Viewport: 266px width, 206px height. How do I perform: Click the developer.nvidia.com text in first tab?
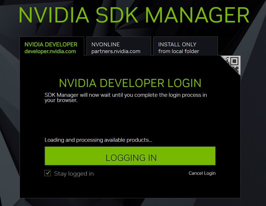click(50, 52)
